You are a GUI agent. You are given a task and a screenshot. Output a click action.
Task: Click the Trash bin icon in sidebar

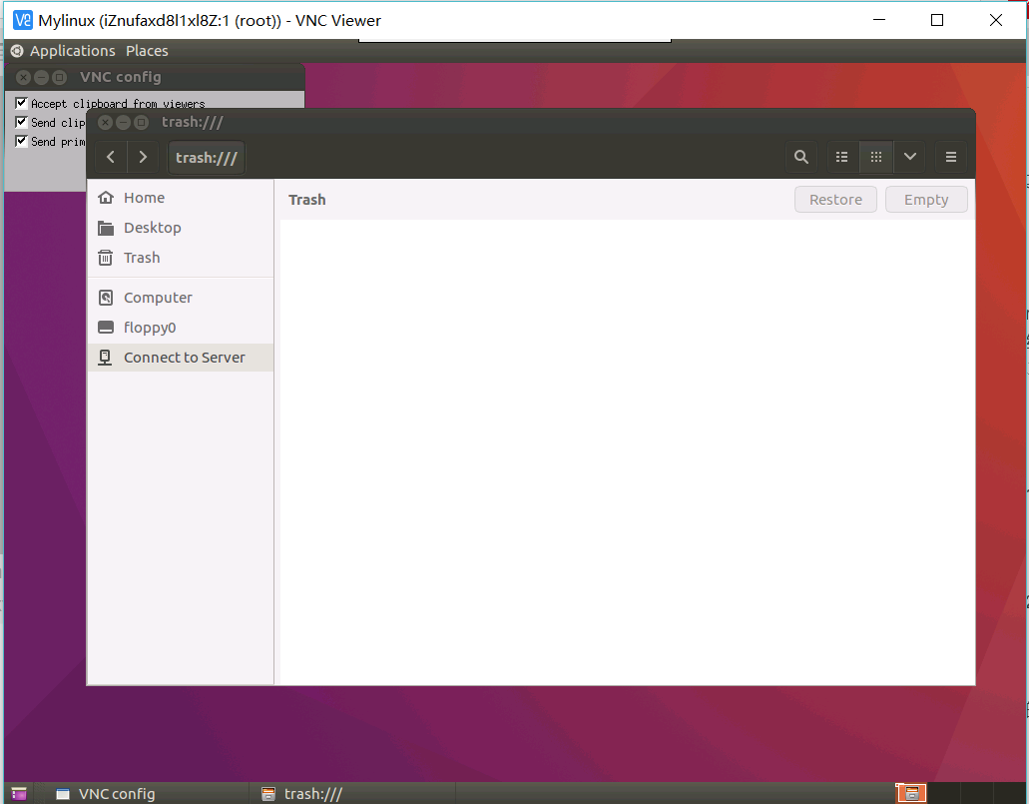tap(106, 258)
